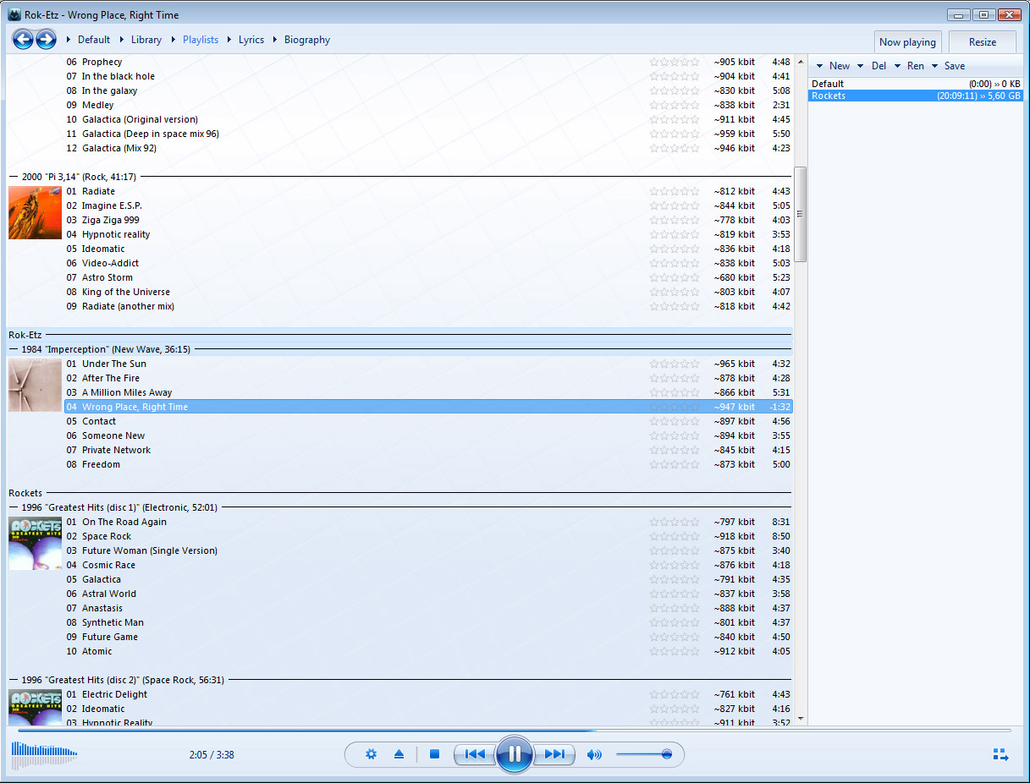Viewport: 1030px width, 783px height.
Task: Open the Library dropdown arrow in navigation
Action: point(122,40)
